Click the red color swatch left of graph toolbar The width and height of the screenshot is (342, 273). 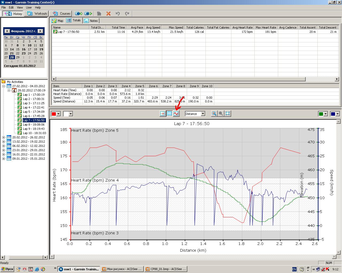click(54, 114)
